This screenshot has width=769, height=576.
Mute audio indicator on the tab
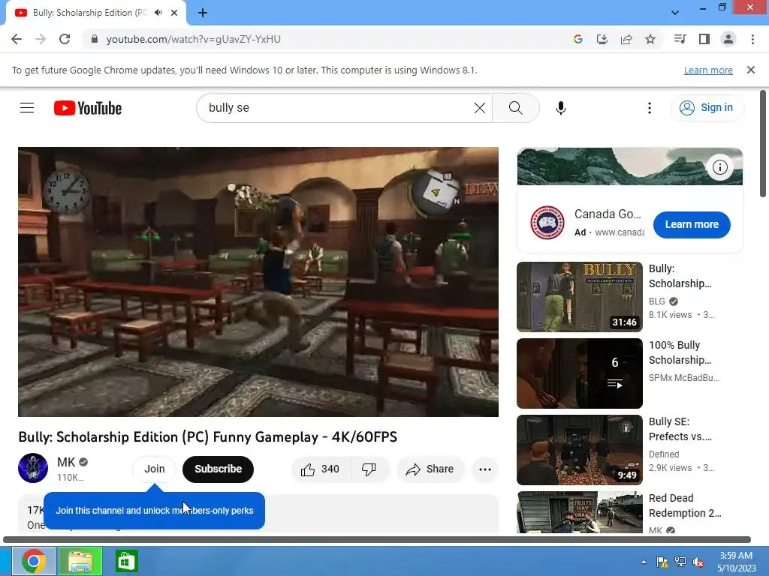158,13
